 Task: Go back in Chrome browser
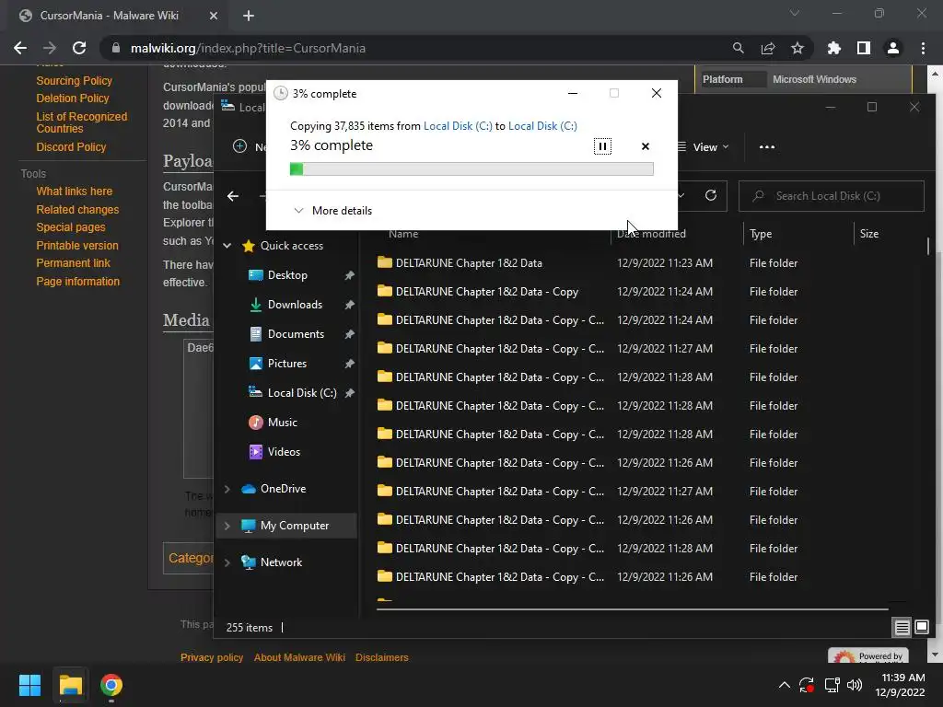[x=20, y=48]
